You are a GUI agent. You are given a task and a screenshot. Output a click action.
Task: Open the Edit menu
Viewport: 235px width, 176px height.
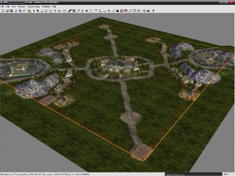[x=7, y=7]
